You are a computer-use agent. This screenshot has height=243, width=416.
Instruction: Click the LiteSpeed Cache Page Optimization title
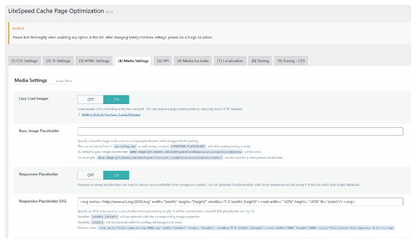[x=56, y=11]
